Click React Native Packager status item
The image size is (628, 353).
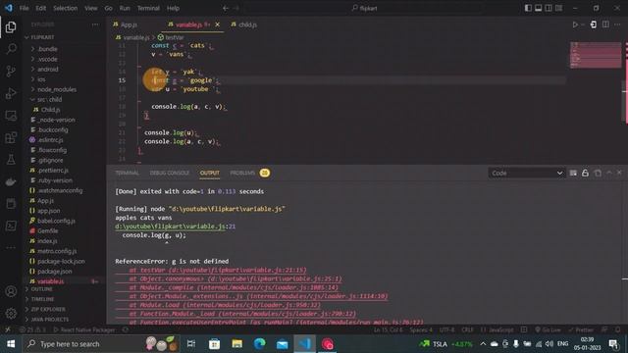[x=84, y=329]
